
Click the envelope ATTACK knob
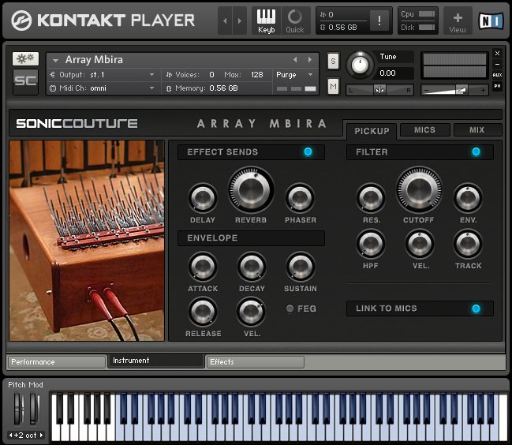click(x=203, y=267)
